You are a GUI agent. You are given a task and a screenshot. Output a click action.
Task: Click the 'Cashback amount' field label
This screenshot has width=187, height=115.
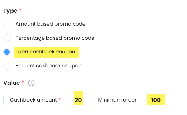click(x=33, y=100)
